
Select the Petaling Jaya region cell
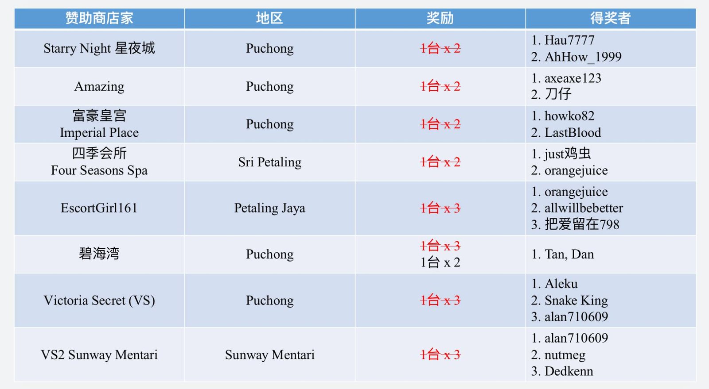pos(269,208)
